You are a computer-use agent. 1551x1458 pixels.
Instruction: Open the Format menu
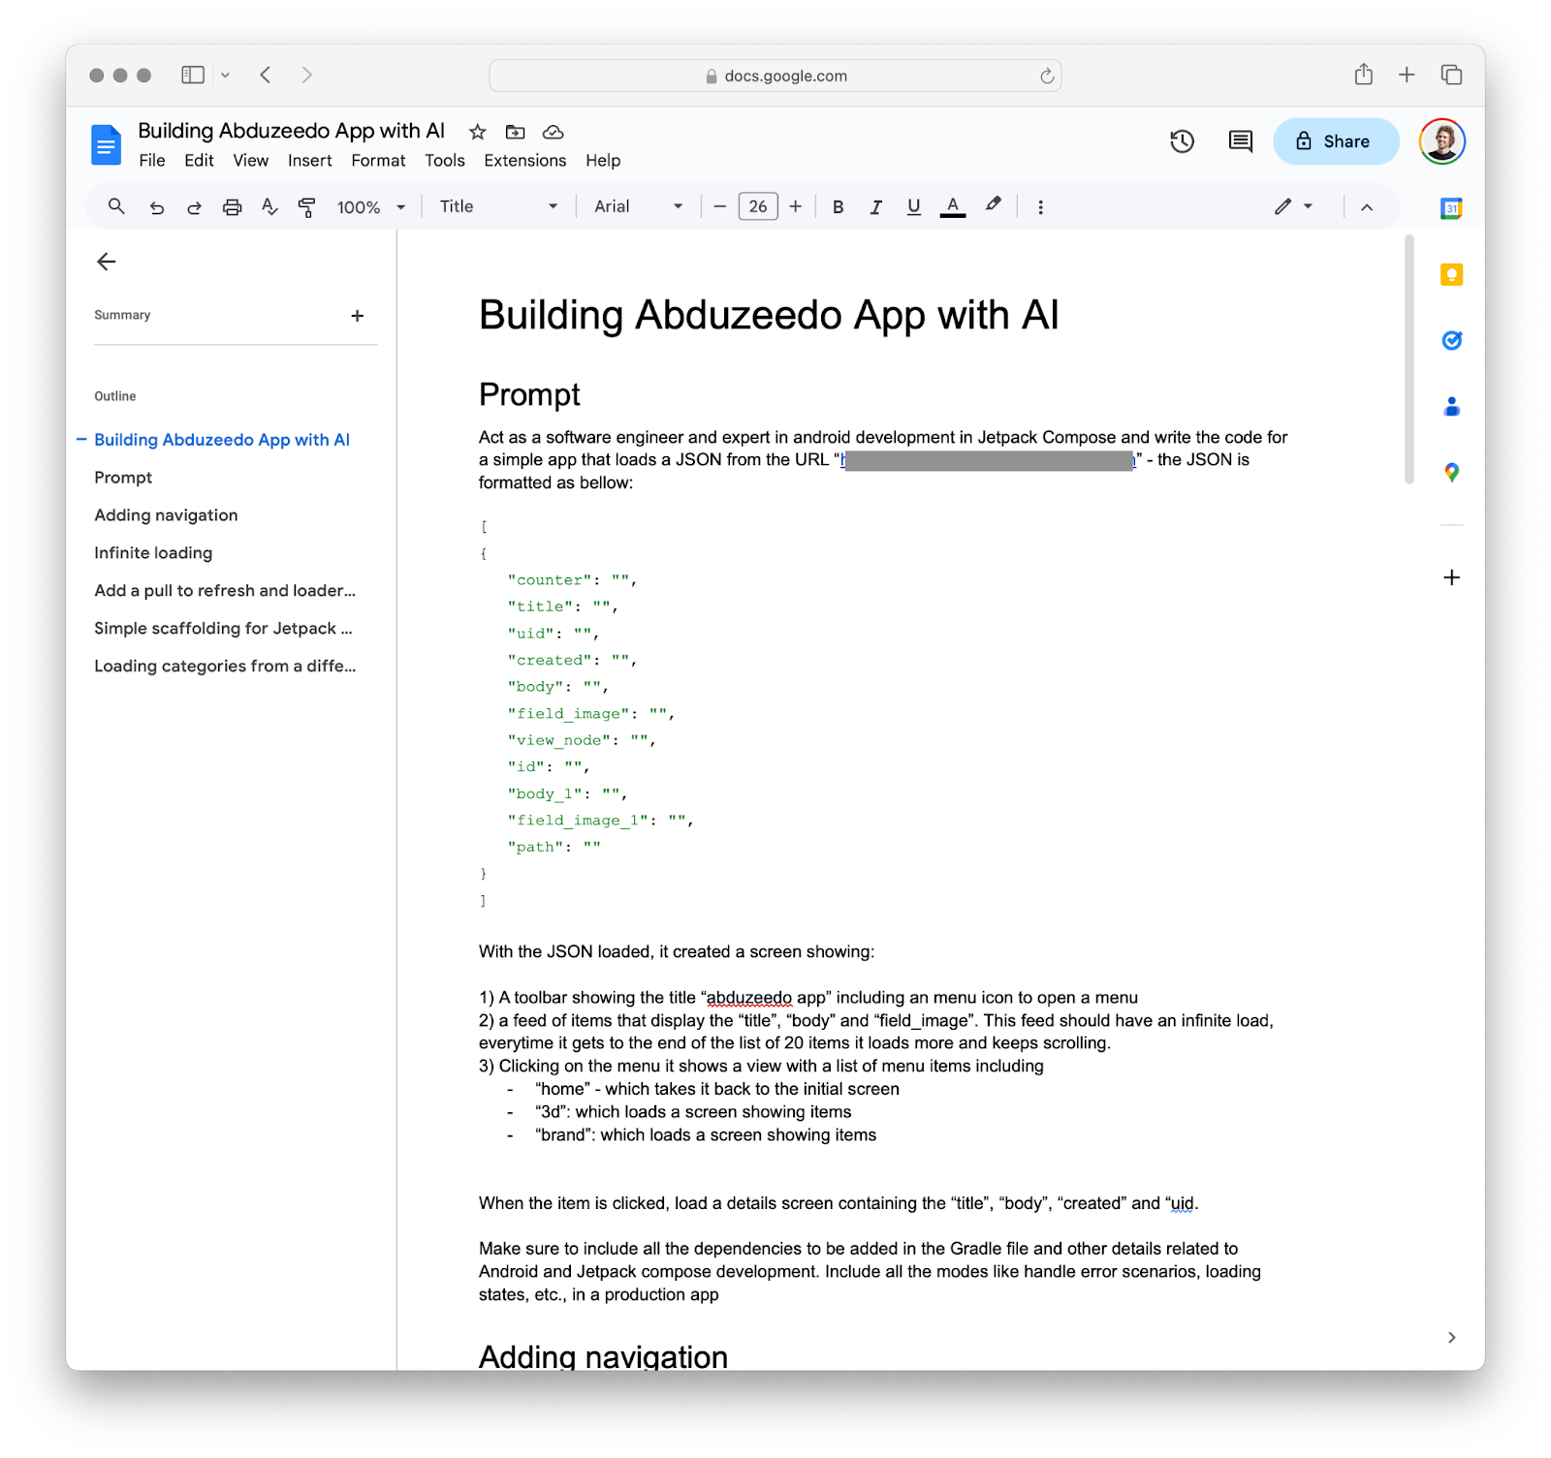coord(378,161)
